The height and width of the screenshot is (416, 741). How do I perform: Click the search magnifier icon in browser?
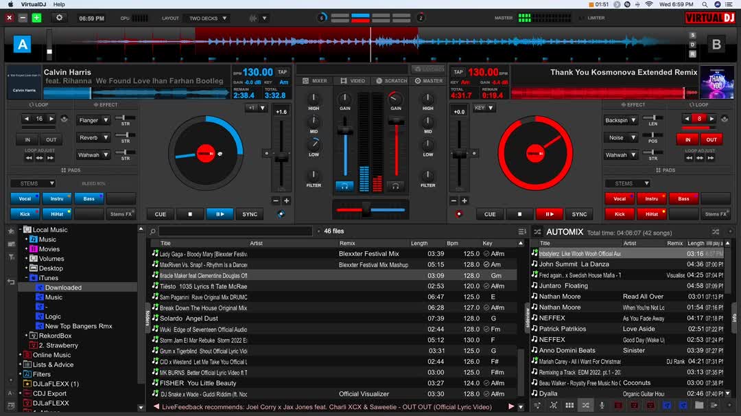coord(152,231)
